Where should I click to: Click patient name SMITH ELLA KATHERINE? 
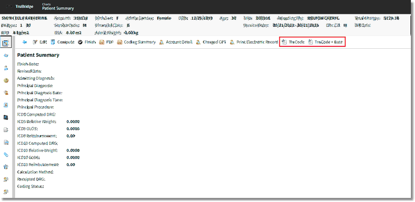point(24,19)
